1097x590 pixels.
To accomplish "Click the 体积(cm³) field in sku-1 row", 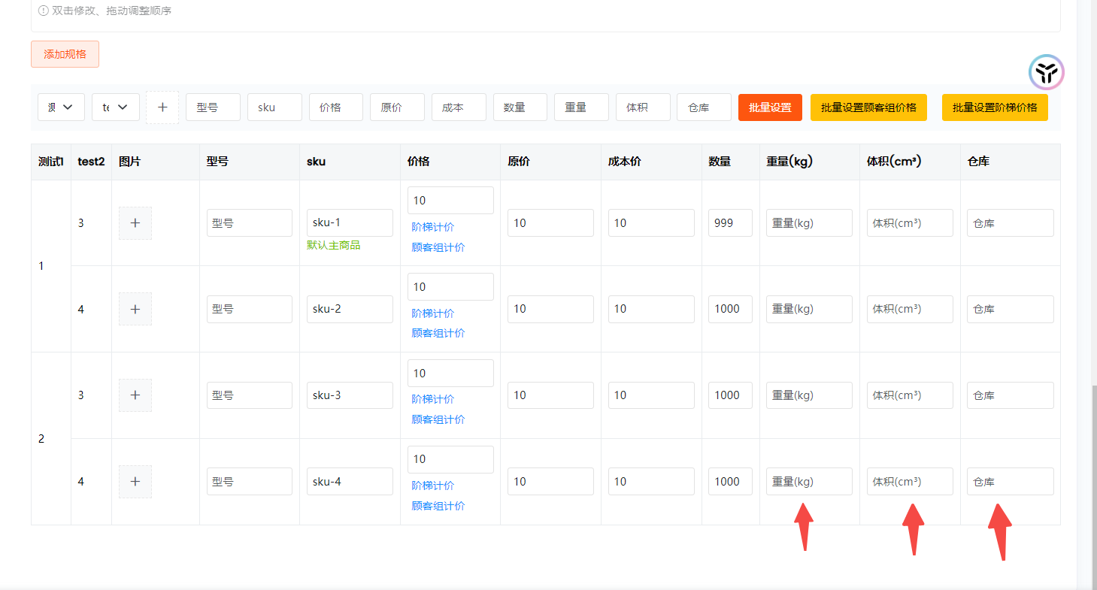I will [x=910, y=223].
